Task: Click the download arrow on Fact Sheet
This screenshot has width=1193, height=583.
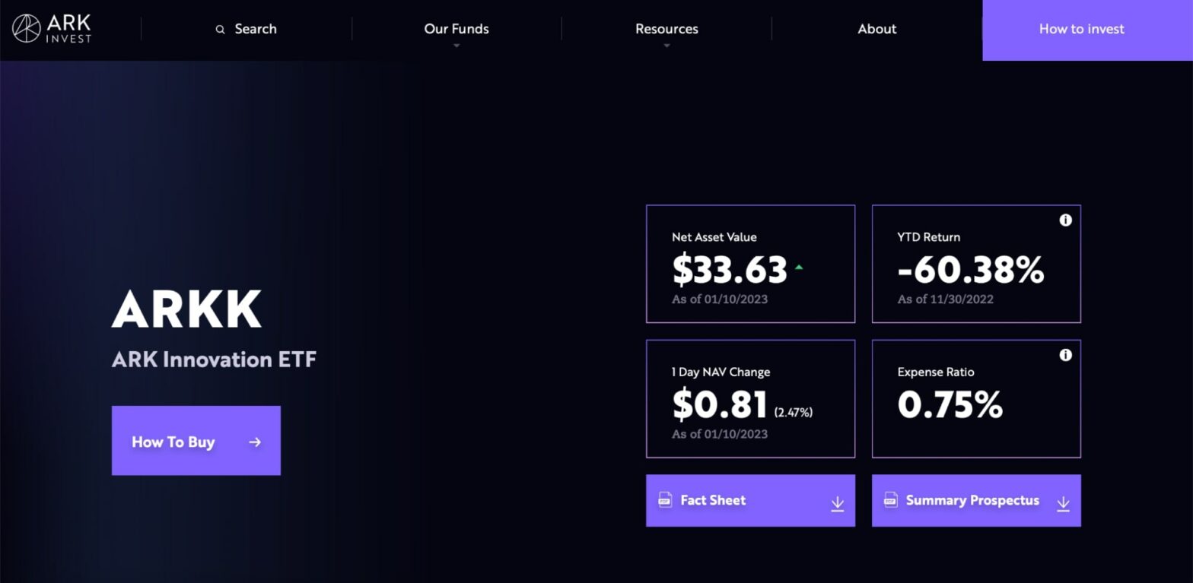Action: [x=838, y=502]
